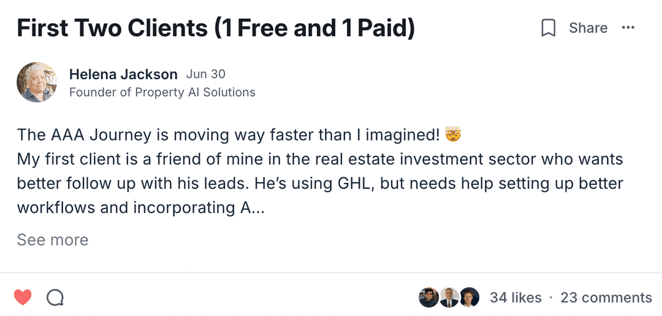Share the post using the Share button

588,28
